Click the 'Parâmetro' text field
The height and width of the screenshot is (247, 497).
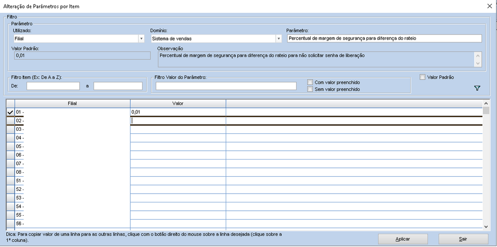click(384, 38)
